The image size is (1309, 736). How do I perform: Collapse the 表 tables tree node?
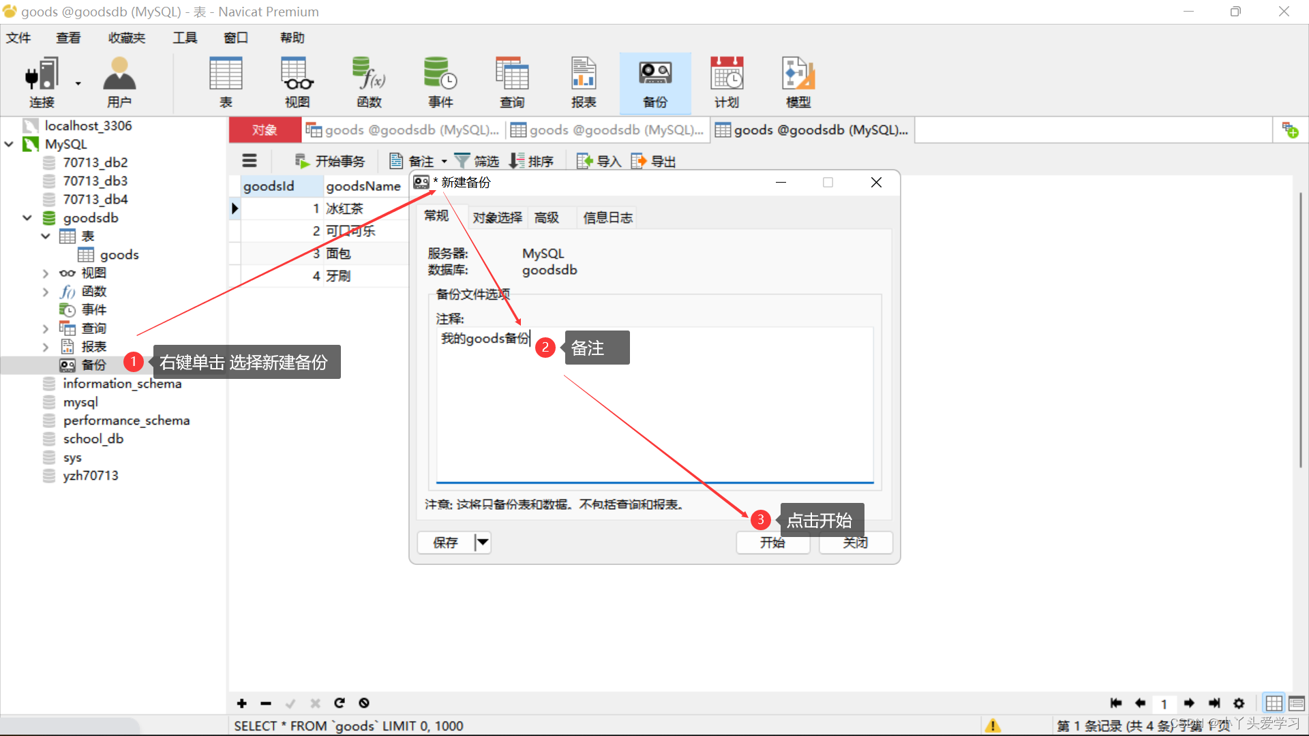point(46,236)
